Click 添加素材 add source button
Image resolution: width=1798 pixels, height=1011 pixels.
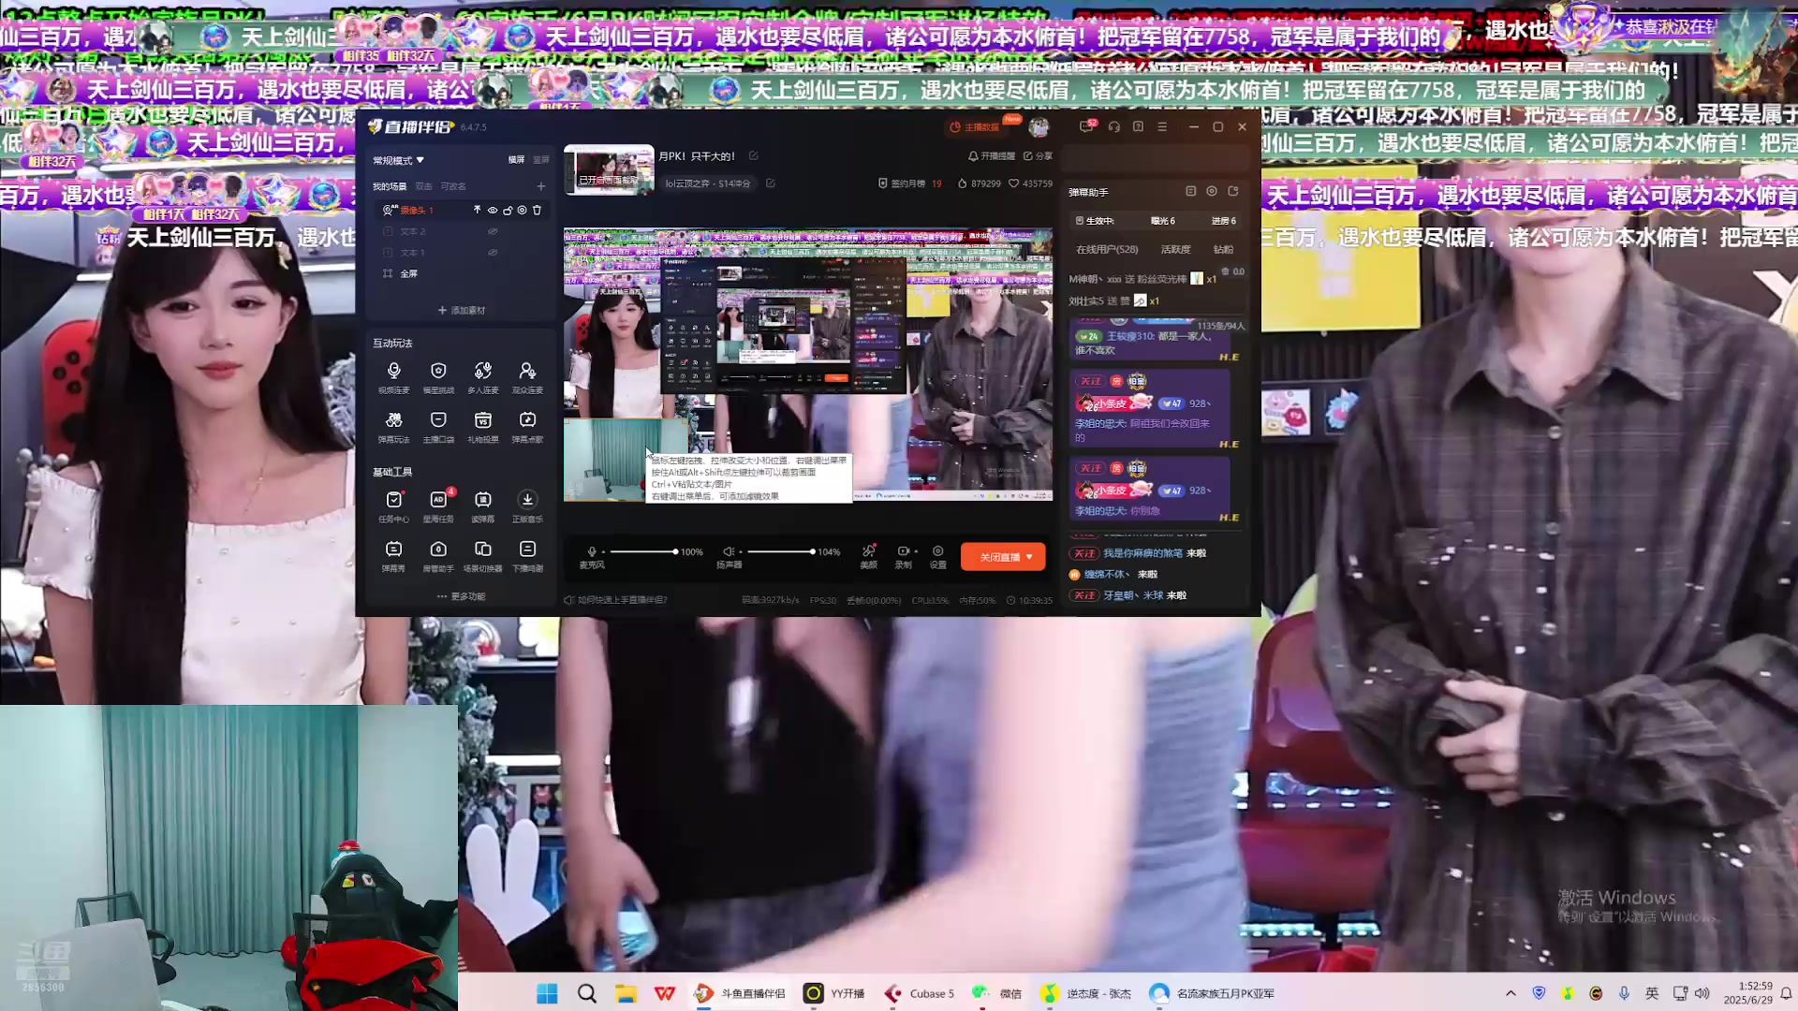pyautogui.click(x=461, y=310)
